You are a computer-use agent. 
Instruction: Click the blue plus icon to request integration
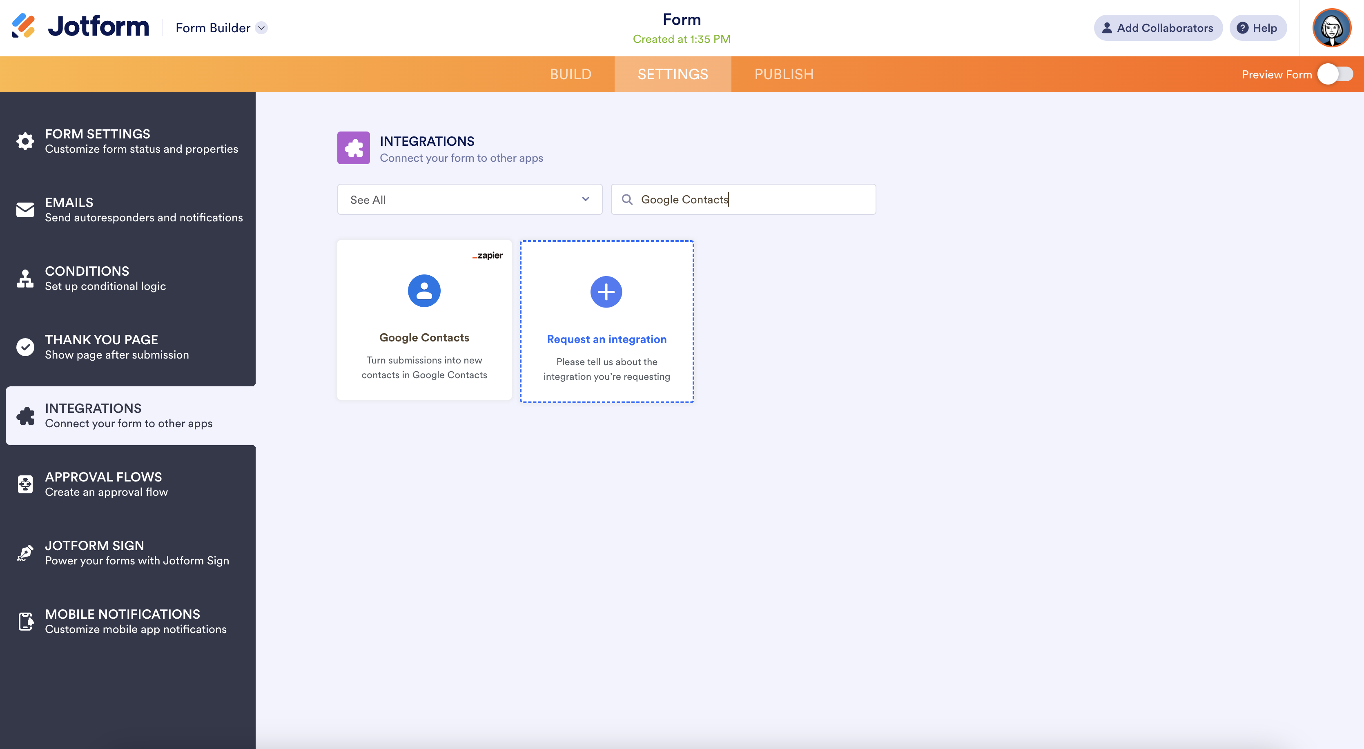606,292
